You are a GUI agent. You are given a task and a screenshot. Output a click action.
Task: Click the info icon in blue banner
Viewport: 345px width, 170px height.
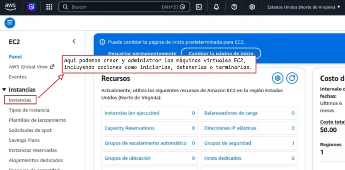coord(102,42)
